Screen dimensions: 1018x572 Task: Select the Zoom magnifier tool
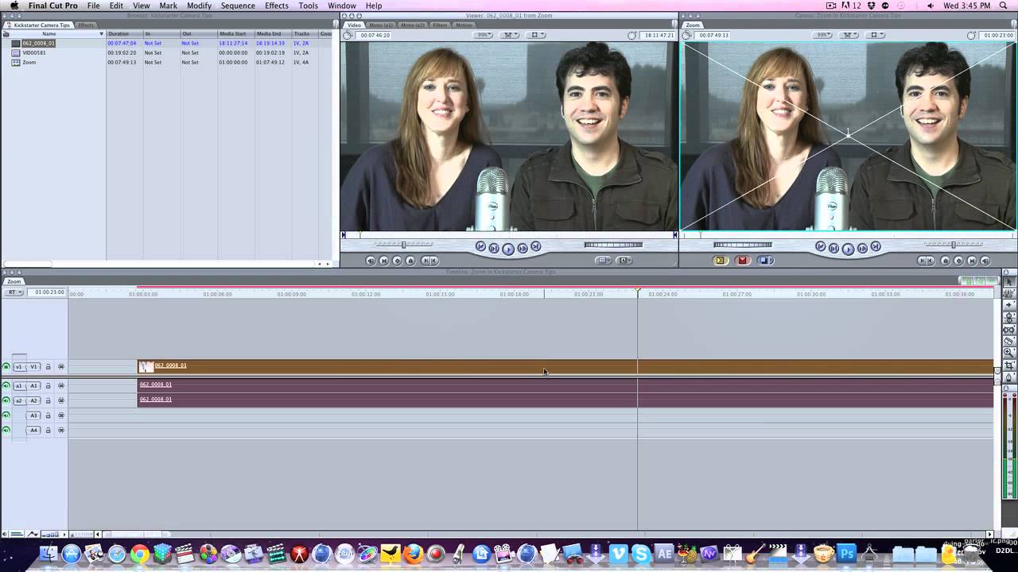pos(1009,353)
